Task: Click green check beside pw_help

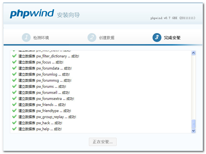Action: tap(14, 129)
